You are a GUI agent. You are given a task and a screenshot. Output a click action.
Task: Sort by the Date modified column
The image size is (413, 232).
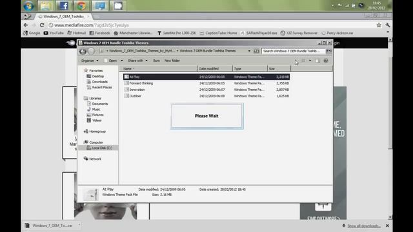pyautogui.click(x=215, y=69)
